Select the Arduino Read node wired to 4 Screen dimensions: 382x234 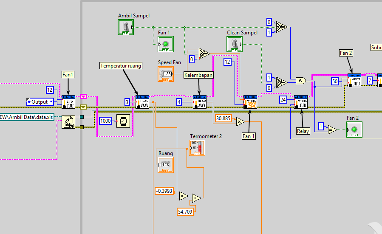click(x=200, y=102)
